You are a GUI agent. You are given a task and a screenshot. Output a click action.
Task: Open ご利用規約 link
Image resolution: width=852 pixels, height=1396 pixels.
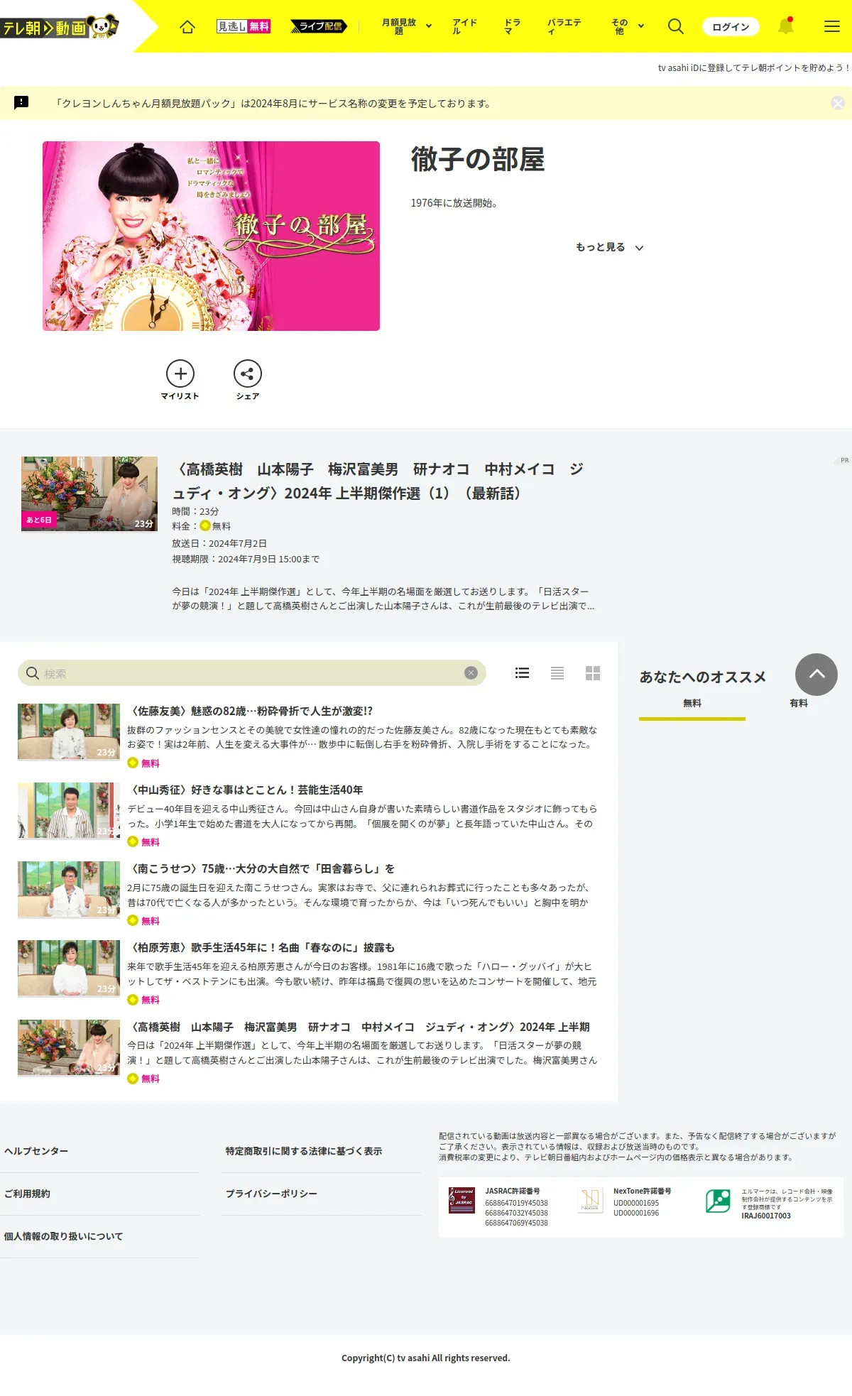click(27, 1194)
